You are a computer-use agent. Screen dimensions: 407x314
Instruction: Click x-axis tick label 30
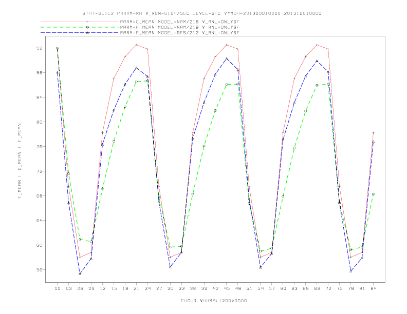[x=170, y=288]
